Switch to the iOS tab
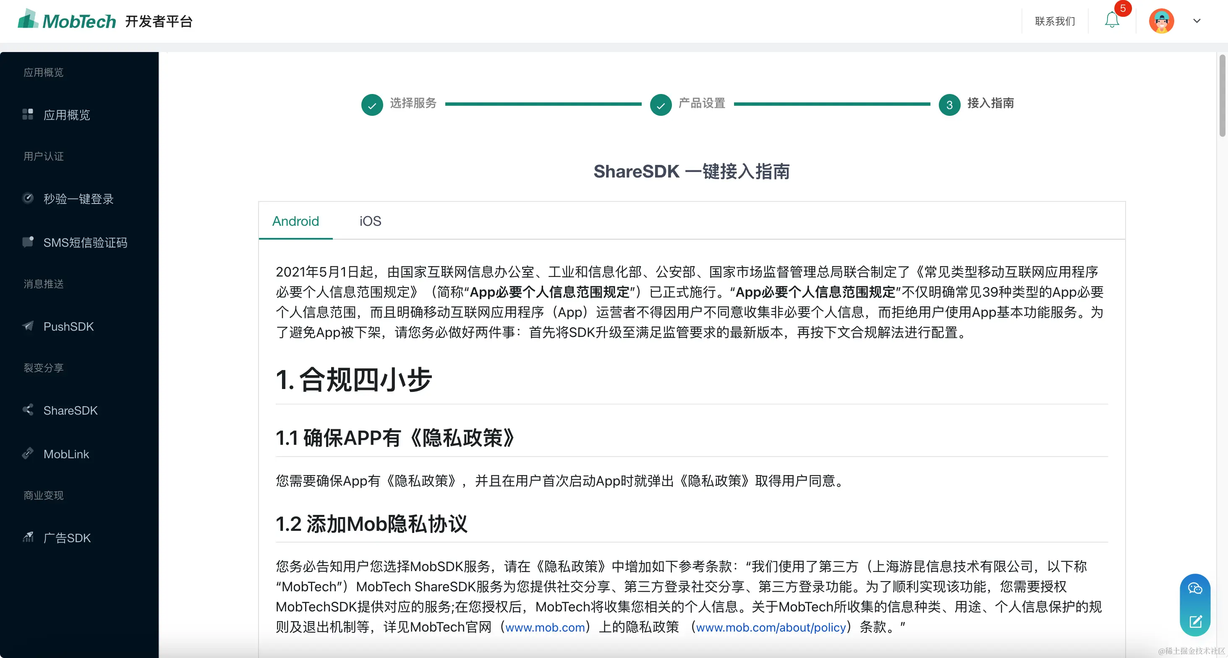The height and width of the screenshot is (658, 1228). (370, 221)
